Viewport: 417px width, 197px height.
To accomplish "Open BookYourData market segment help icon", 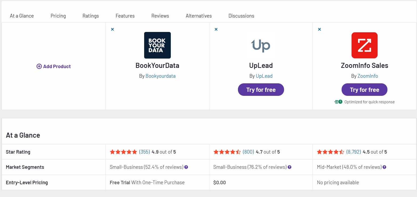I will [x=186, y=167].
